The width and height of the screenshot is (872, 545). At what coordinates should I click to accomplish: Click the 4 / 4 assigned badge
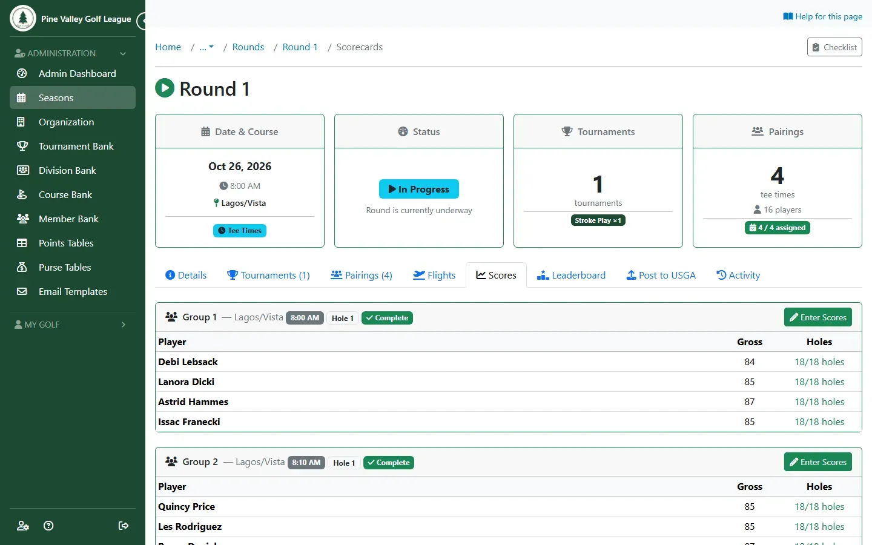coord(778,228)
